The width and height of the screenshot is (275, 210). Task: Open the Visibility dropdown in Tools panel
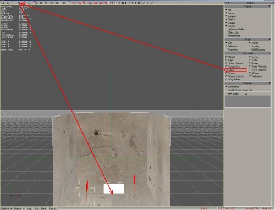tap(254, 43)
